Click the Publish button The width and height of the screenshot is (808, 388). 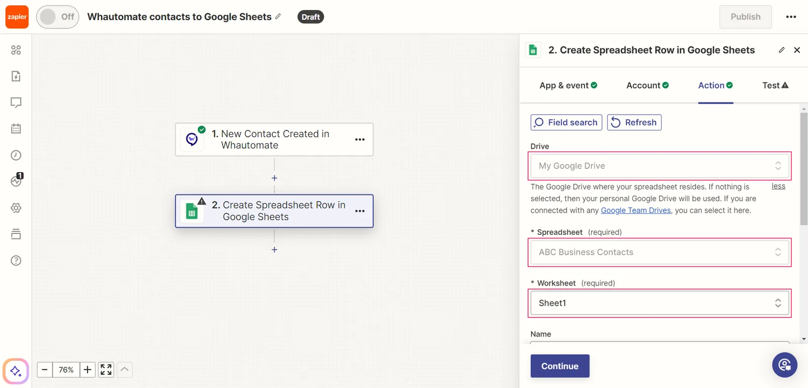[x=745, y=17]
